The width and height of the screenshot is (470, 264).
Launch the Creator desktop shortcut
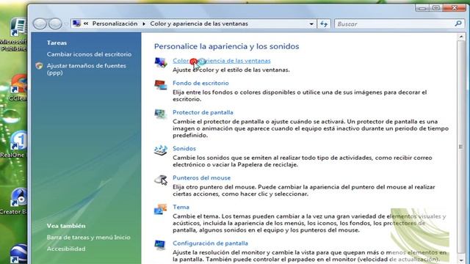point(14,201)
